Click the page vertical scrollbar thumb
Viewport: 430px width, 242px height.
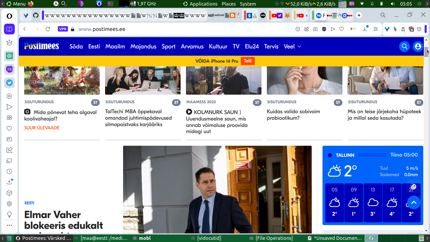point(426,51)
